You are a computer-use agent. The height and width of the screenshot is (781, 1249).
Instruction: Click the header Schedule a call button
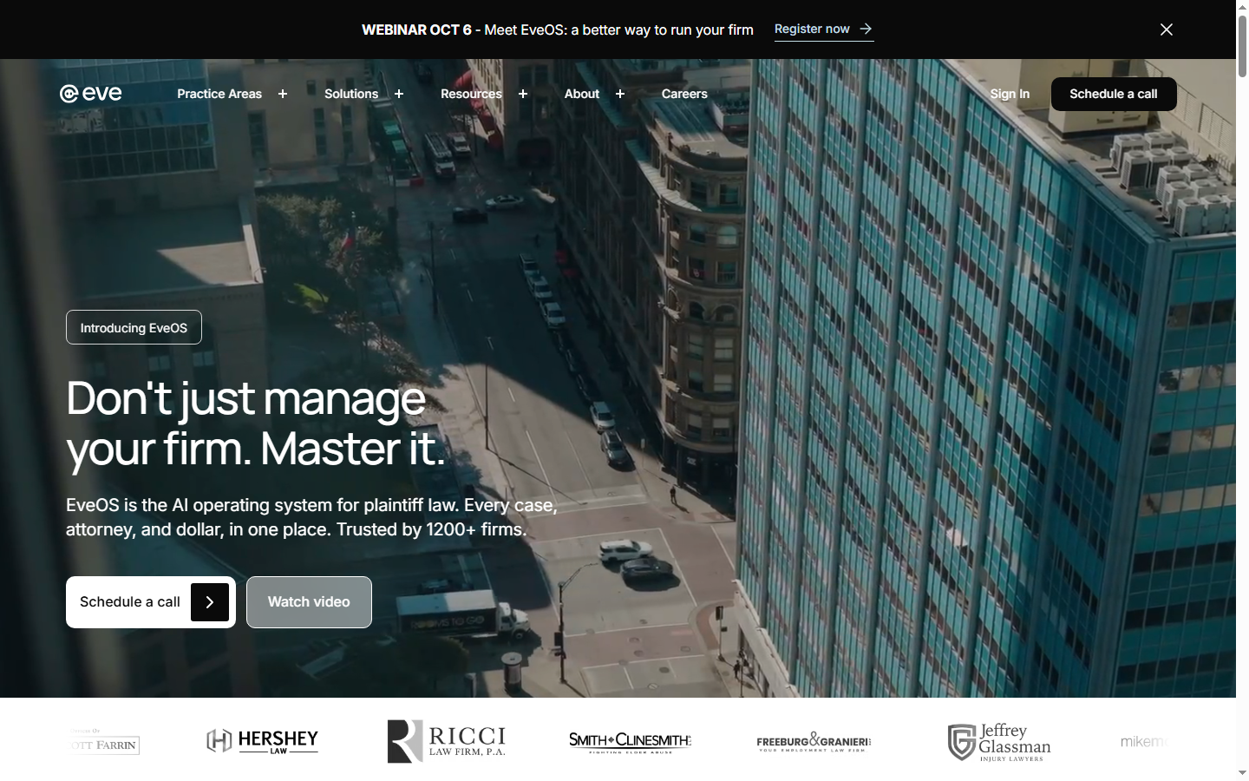(x=1114, y=94)
